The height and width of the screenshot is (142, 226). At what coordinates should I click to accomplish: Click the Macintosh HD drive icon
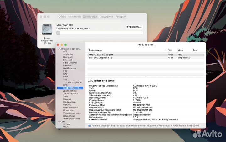pos(47,29)
